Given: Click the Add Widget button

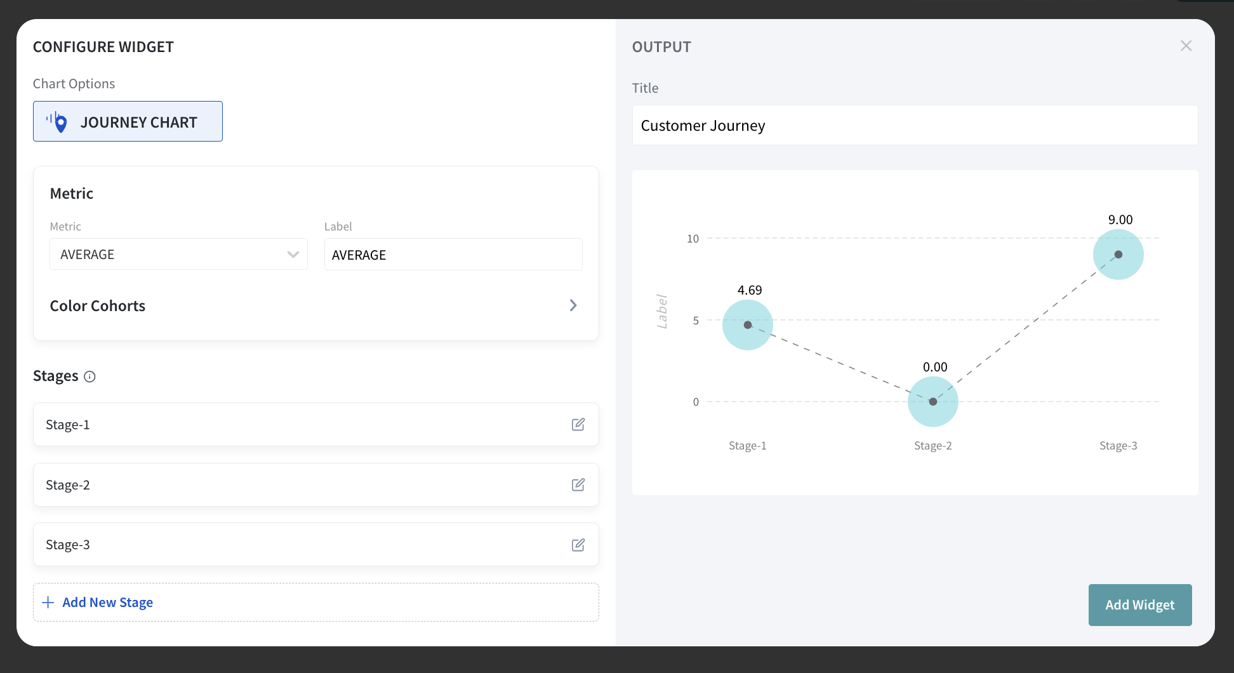Looking at the screenshot, I should click(1139, 604).
